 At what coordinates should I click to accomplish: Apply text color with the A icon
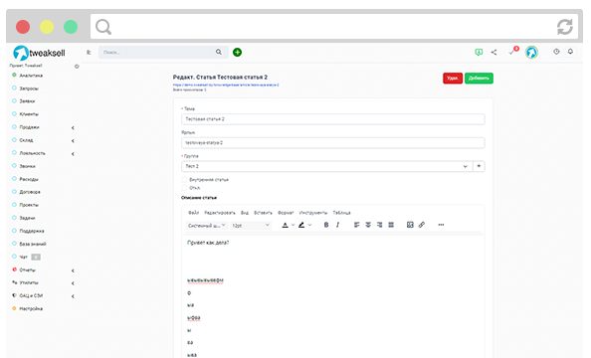tap(286, 225)
